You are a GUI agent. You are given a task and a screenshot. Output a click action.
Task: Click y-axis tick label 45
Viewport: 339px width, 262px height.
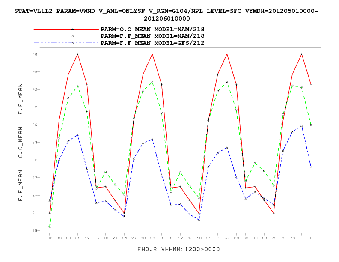(35, 72)
